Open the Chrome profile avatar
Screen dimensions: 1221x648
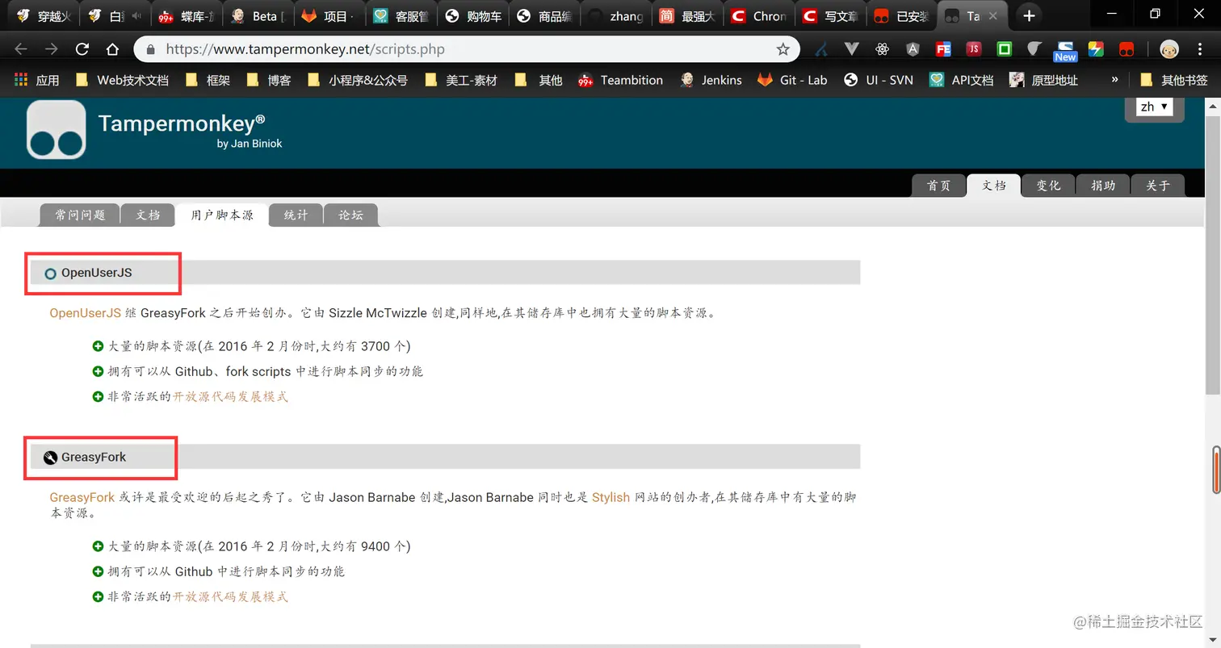(x=1169, y=49)
